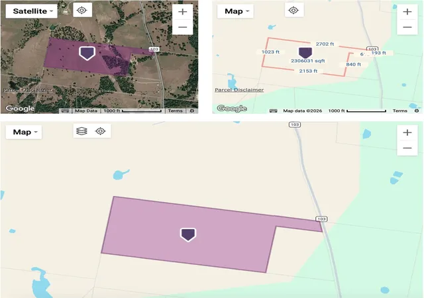Screen dimensions: 424x298
Task: Zoom out on the satellite map
Action: pyautogui.click(x=183, y=27)
